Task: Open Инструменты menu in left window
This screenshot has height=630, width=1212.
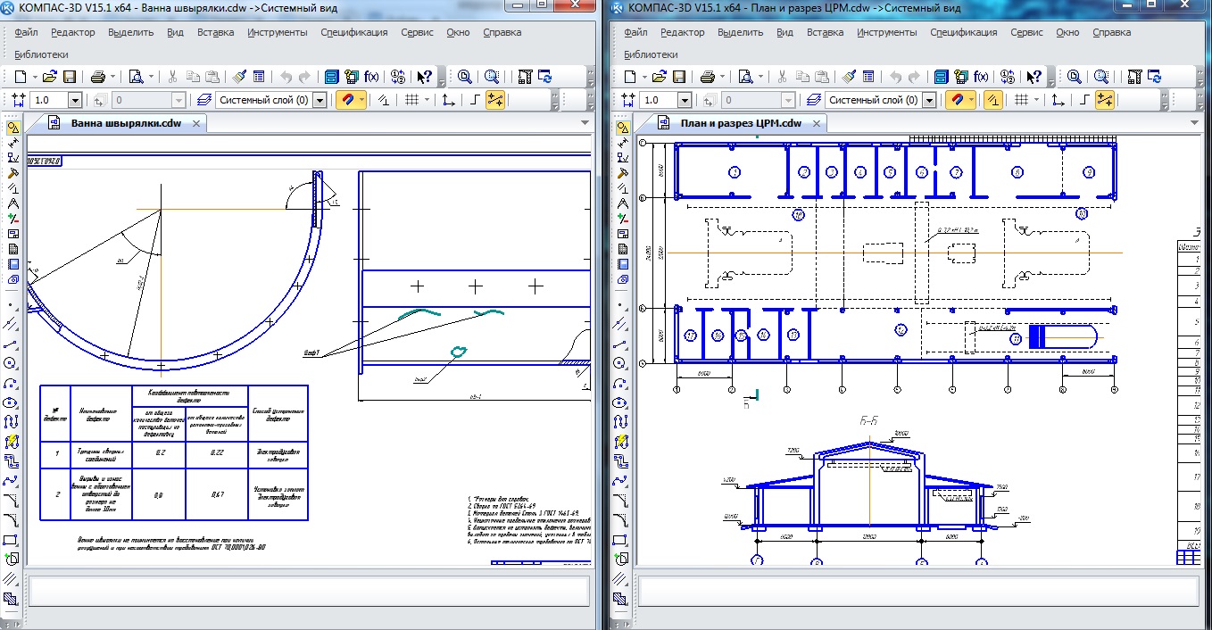Action: (x=278, y=32)
